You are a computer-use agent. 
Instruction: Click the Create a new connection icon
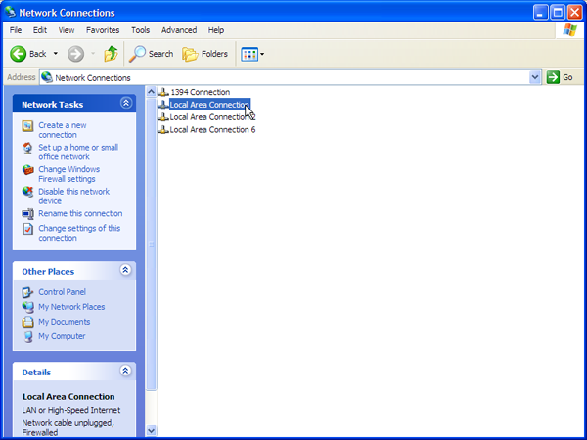[27, 126]
